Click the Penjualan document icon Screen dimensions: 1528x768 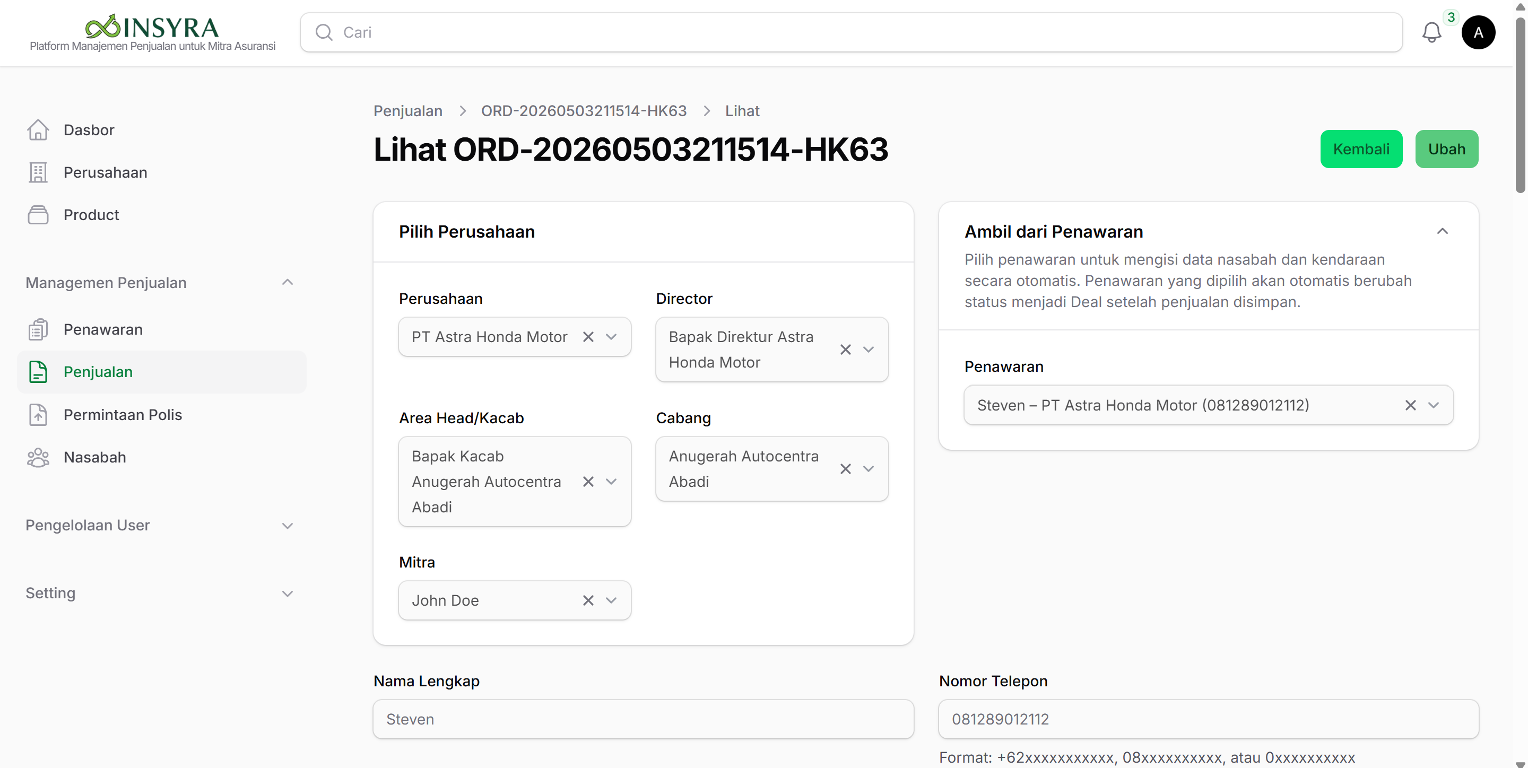click(x=38, y=372)
